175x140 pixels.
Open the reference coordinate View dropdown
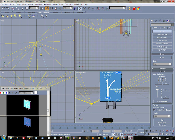(x=68, y=8)
